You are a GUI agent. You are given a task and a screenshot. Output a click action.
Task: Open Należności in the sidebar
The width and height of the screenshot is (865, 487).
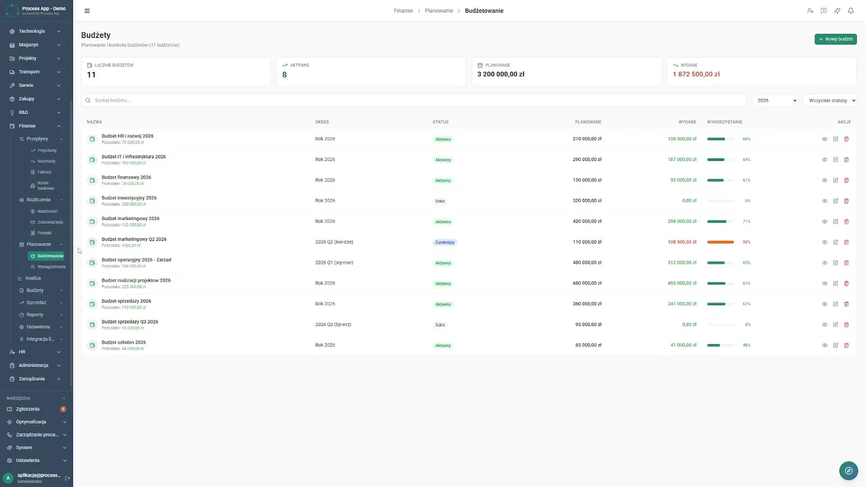47,211
